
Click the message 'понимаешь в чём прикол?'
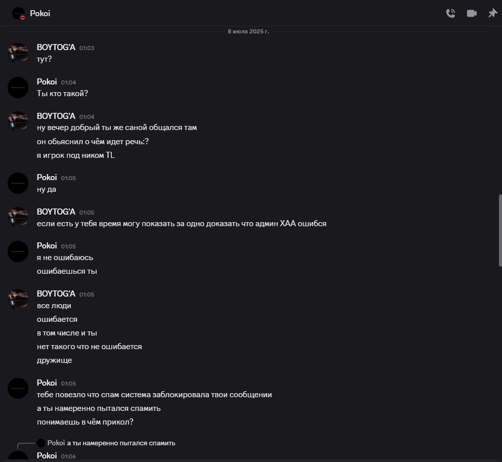[85, 422]
